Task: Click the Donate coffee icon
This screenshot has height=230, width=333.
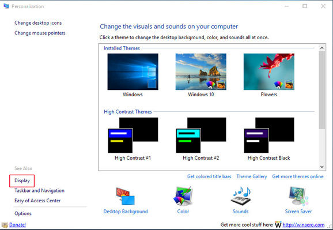Action: (x=5, y=225)
